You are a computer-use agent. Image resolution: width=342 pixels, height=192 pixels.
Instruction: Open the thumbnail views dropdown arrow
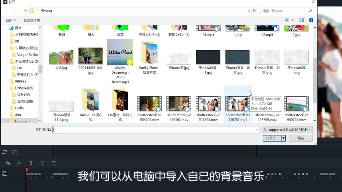(x=293, y=20)
